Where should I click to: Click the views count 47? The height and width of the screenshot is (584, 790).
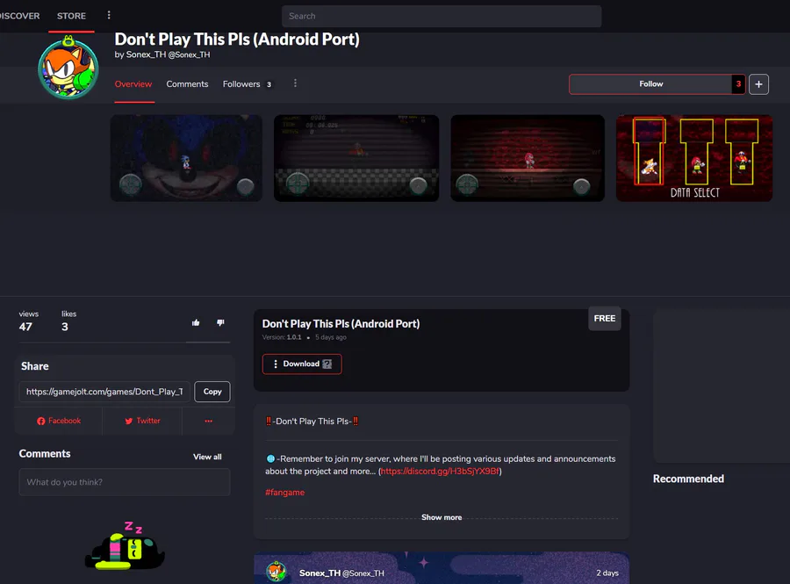click(25, 327)
